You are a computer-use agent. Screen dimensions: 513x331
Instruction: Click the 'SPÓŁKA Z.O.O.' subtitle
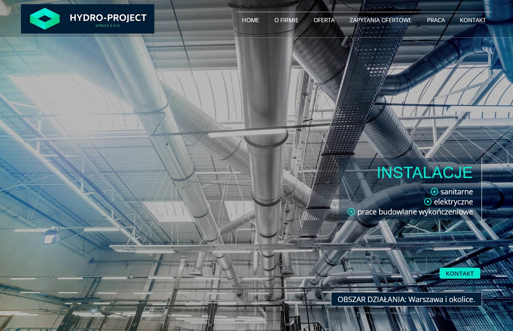coord(108,26)
